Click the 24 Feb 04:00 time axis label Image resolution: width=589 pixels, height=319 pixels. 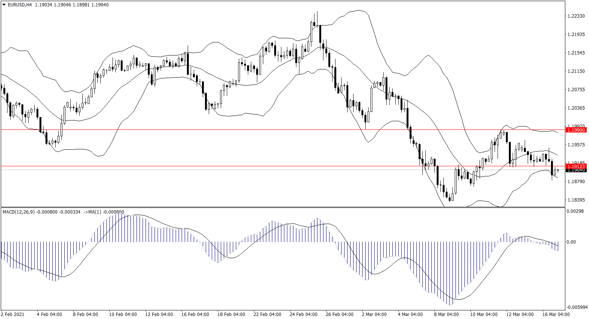tap(303, 314)
